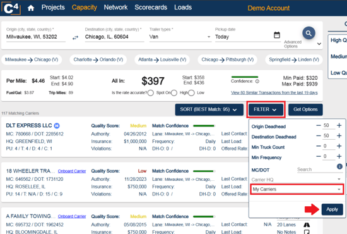Click the MC/DOT info icon
The width and height of the screenshot is (347, 234).
tap(339, 166)
